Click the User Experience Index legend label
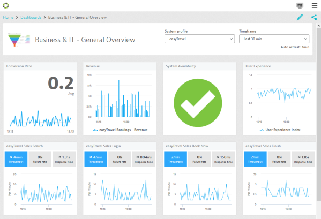321x219 pixels. pyautogui.click(x=283, y=130)
